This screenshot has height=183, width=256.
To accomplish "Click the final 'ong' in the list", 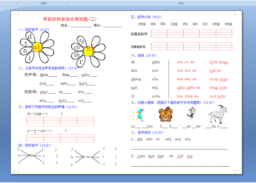I will (216, 24).
